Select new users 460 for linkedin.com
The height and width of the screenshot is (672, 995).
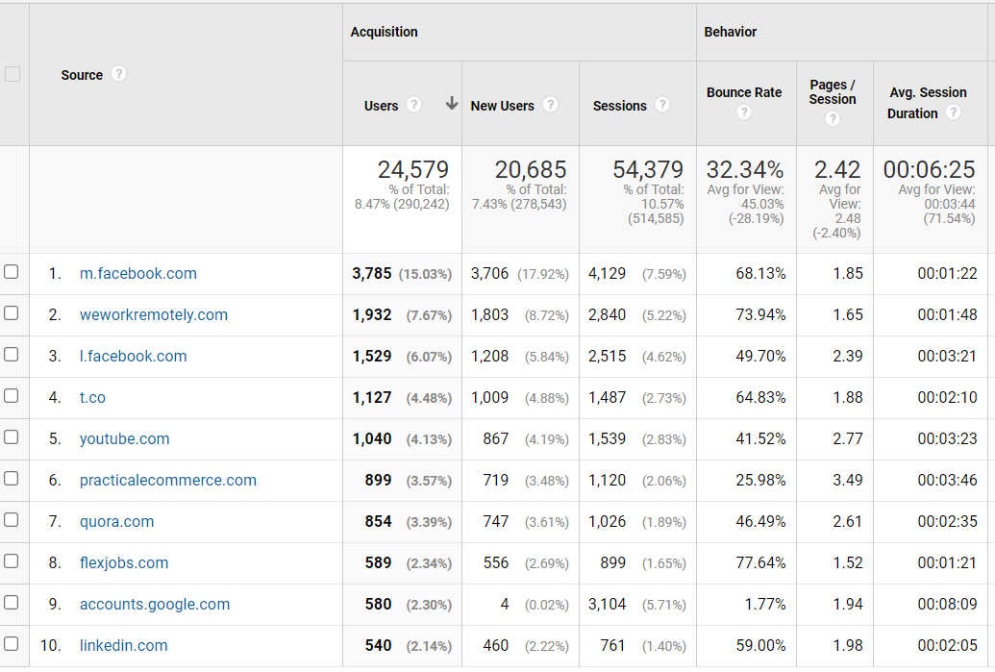tap(496, 645)
